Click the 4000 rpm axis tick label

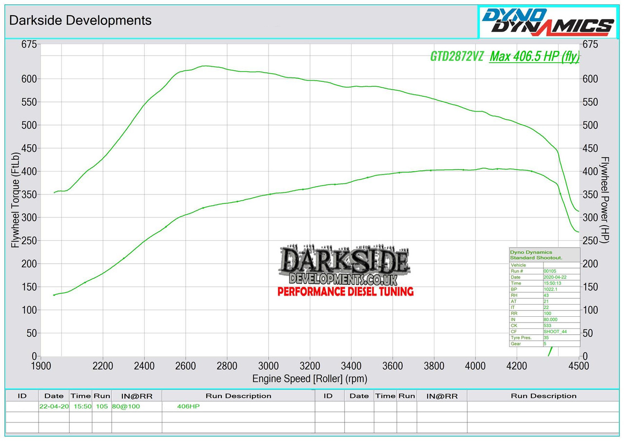coord(476,366)
